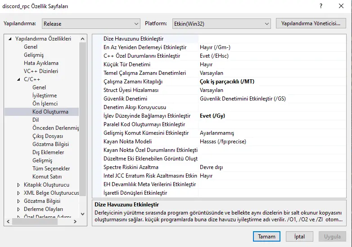Viewport: 352px width, 247px height.
Task: Select Hata Ayıklama tree item
Action: pos(41,63)
